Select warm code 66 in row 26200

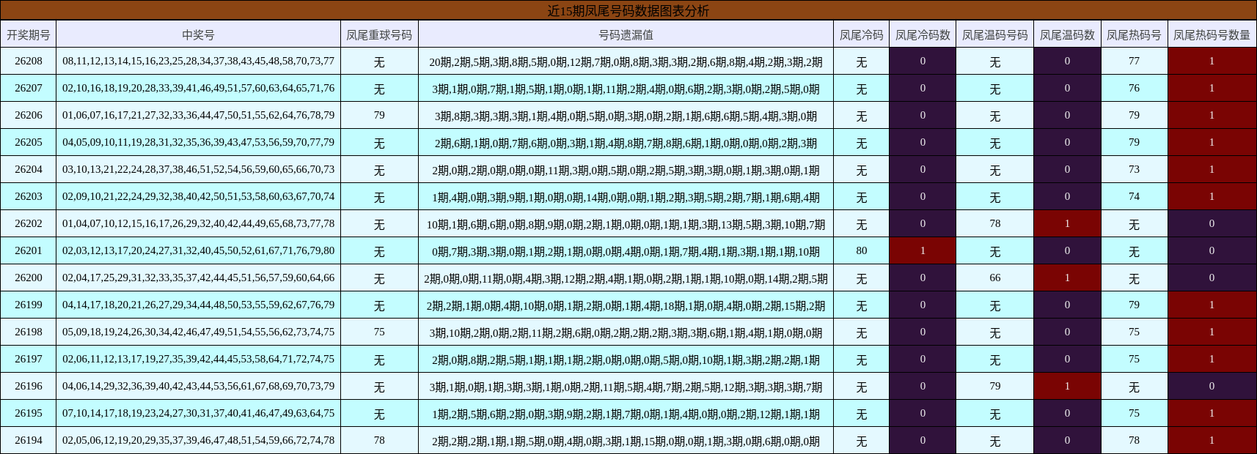tap(994, 278)
